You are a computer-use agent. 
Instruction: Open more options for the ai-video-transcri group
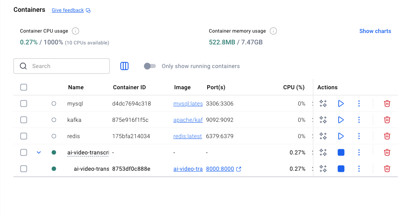pyautogui.click(x=359, y=152)
